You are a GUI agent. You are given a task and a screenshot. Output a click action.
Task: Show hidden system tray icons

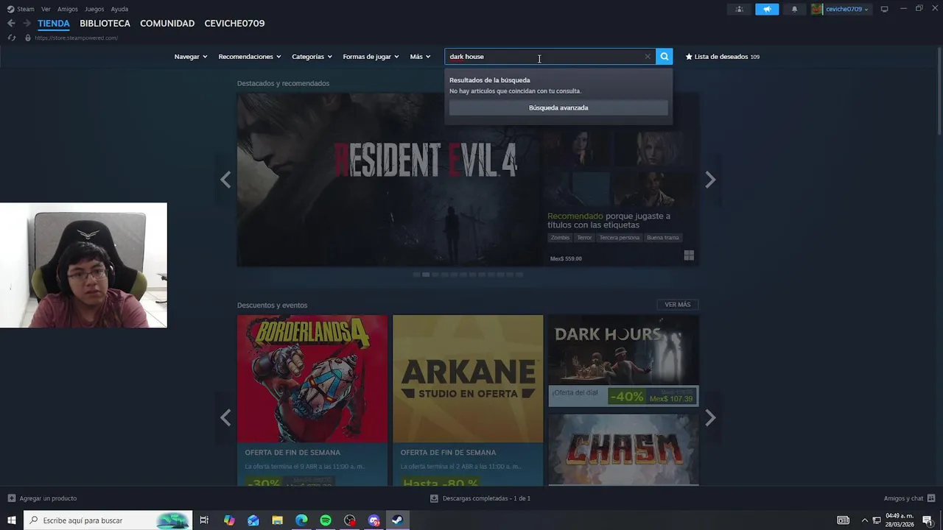point(865,520)
